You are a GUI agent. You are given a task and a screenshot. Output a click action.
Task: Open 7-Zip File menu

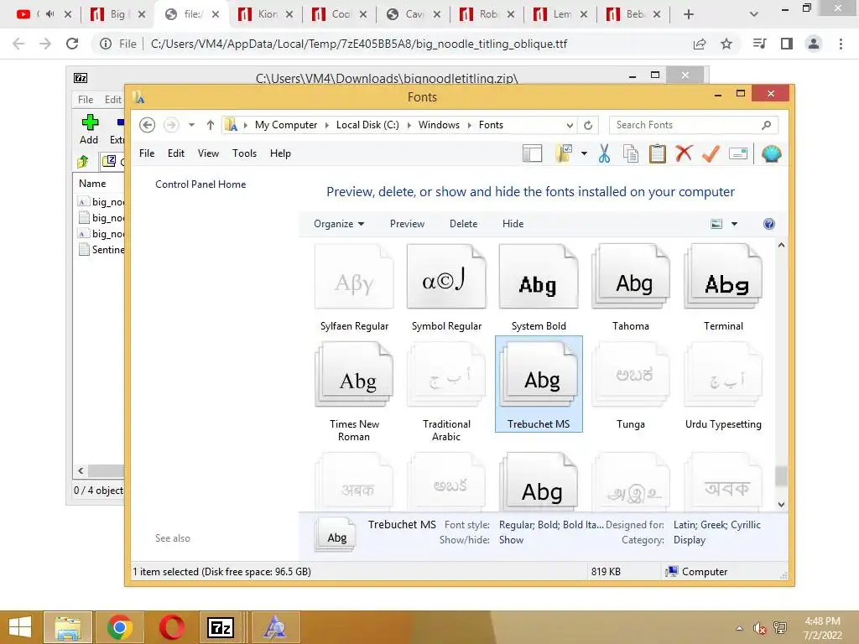pos(86,100)
